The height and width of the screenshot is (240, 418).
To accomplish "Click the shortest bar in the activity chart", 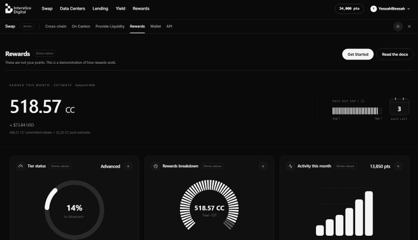I will [x=320, y=230].
